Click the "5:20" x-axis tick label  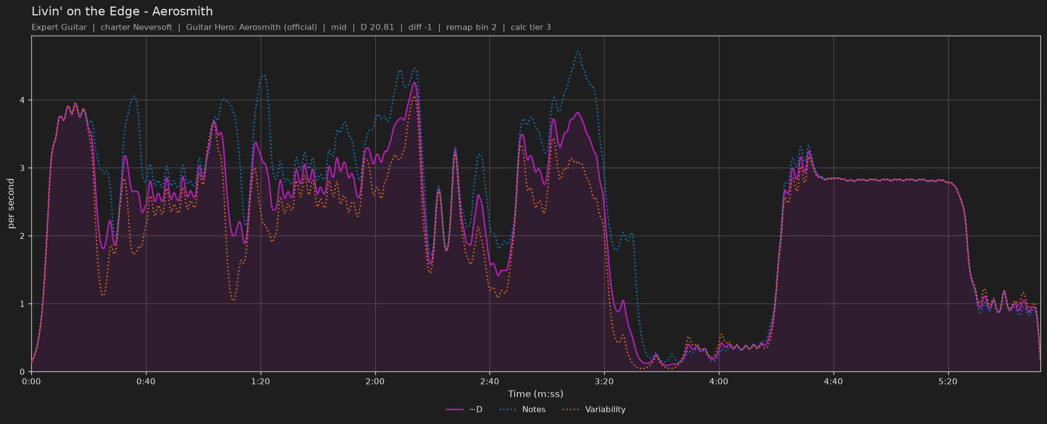coord(948,381)
